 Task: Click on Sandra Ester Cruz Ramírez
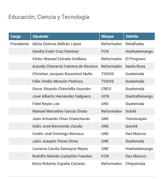coord(55,51)
